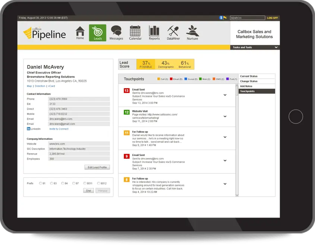
Task: Select prefix 91 radio button
Action: tap(41, 183)
